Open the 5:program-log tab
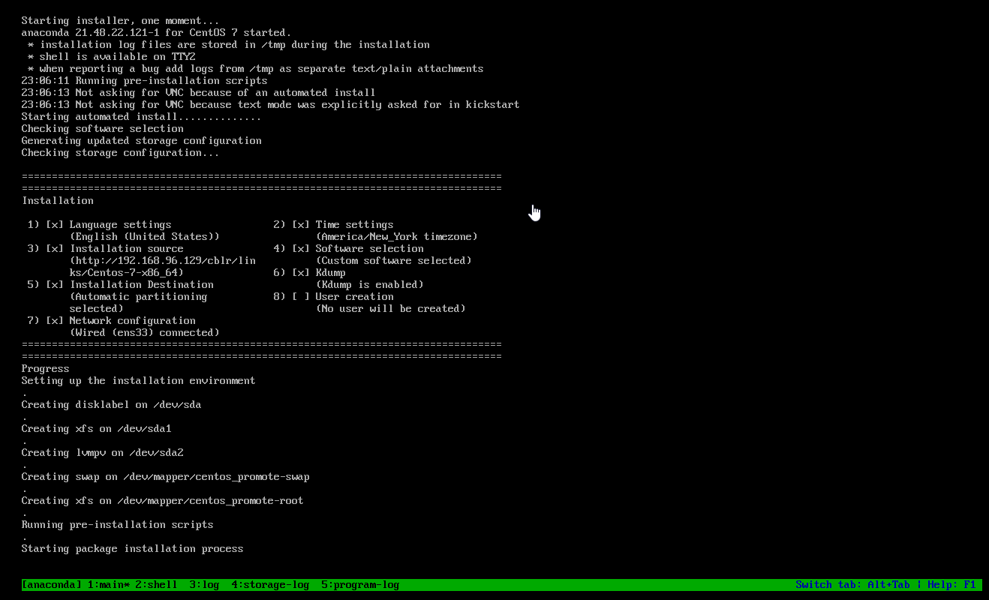The image size is (989, 600). pyautogui.click(x=360, y=584)
